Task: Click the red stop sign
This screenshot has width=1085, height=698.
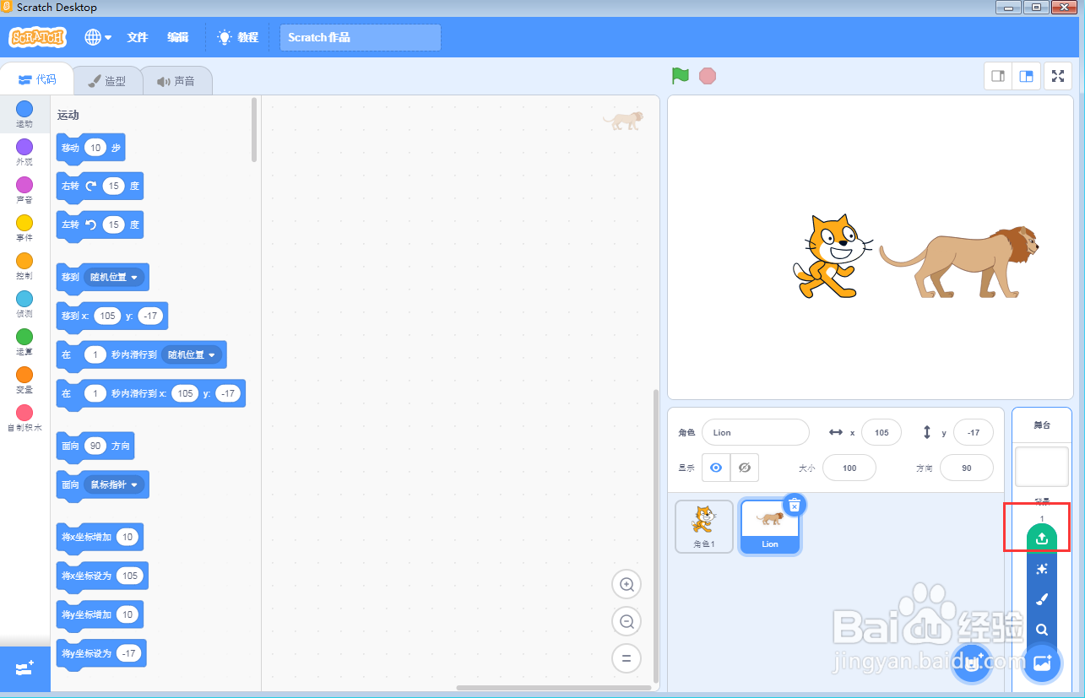Action: point(707,75)
